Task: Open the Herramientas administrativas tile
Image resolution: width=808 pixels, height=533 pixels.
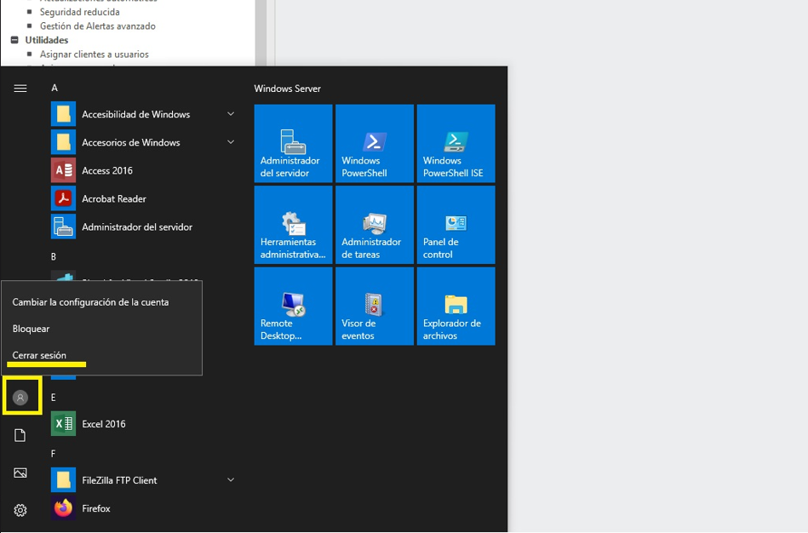Action: (x=293, y=225)
